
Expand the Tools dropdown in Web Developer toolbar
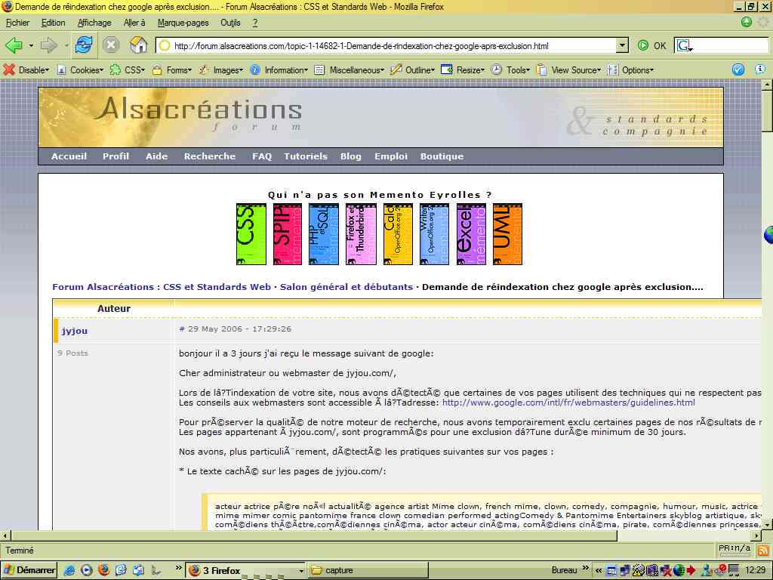point(511,70)
